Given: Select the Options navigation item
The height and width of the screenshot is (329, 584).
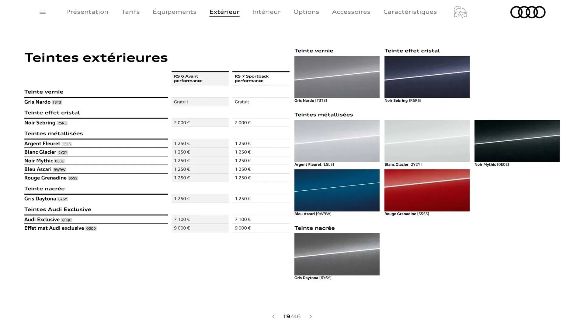Looking at the screenshot, I should point(306,12).
